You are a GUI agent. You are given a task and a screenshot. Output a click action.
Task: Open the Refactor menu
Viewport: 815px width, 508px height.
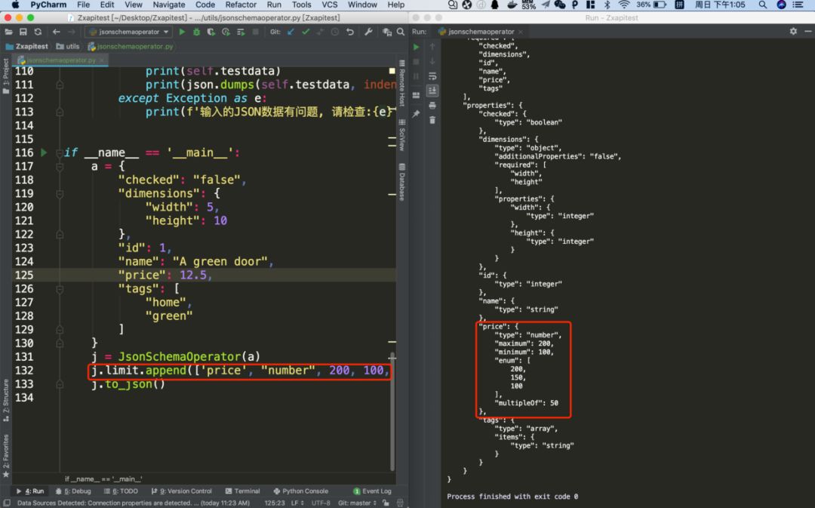coord(241,5)
